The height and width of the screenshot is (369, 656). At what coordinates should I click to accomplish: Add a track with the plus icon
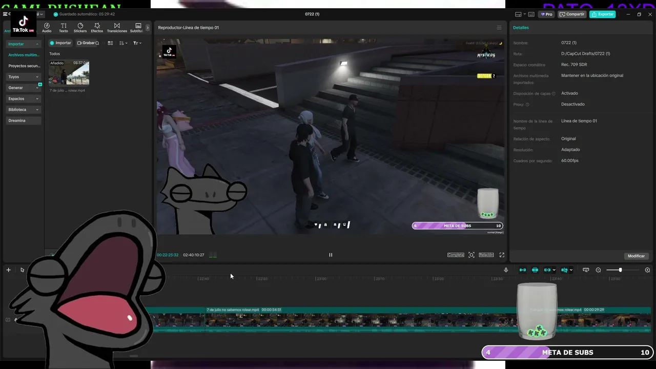coord(8,270)
